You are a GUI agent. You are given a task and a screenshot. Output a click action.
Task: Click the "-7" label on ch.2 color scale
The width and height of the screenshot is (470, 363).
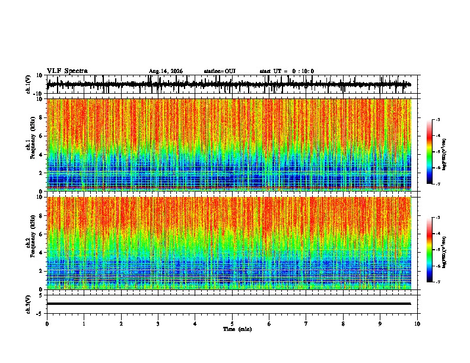[x=437, y=282]
